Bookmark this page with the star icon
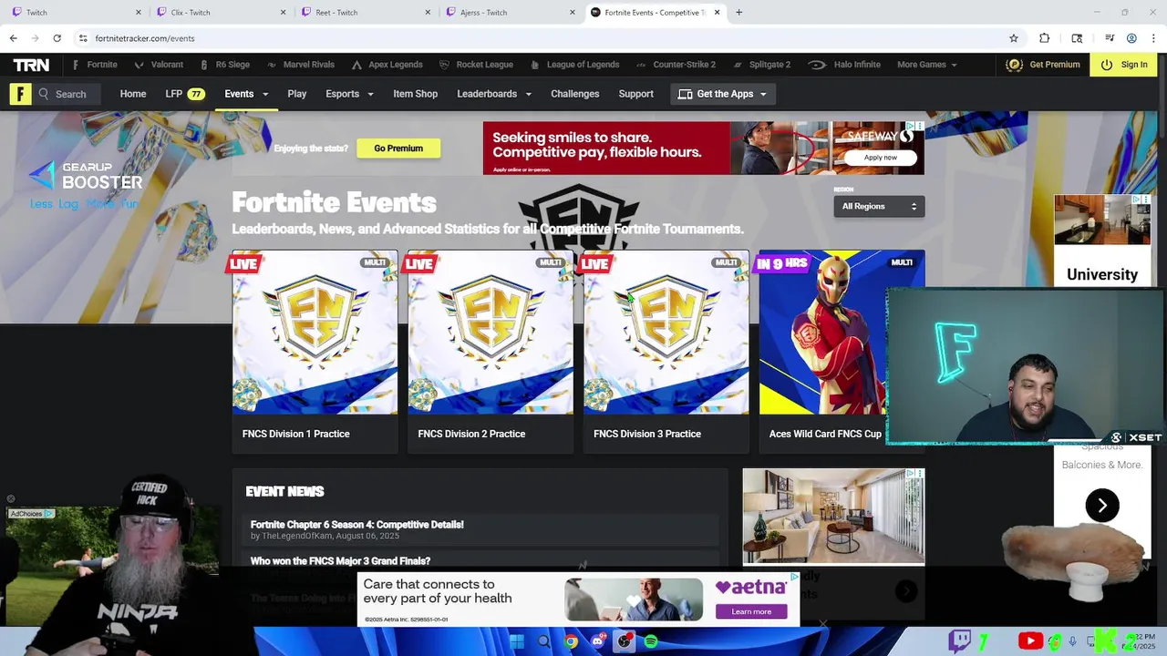 click(1013, 38)
